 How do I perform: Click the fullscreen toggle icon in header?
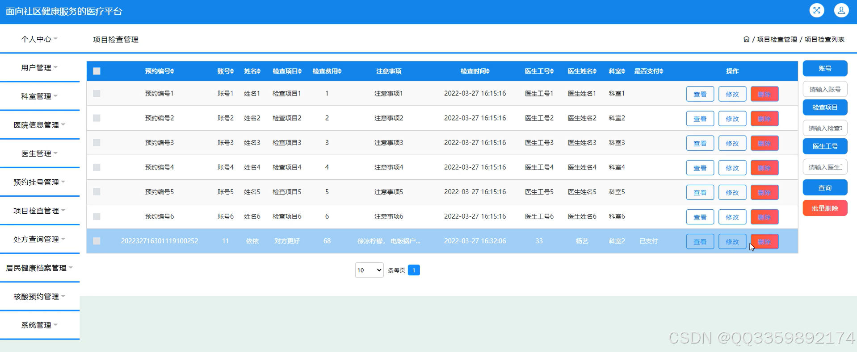(817, 10)
